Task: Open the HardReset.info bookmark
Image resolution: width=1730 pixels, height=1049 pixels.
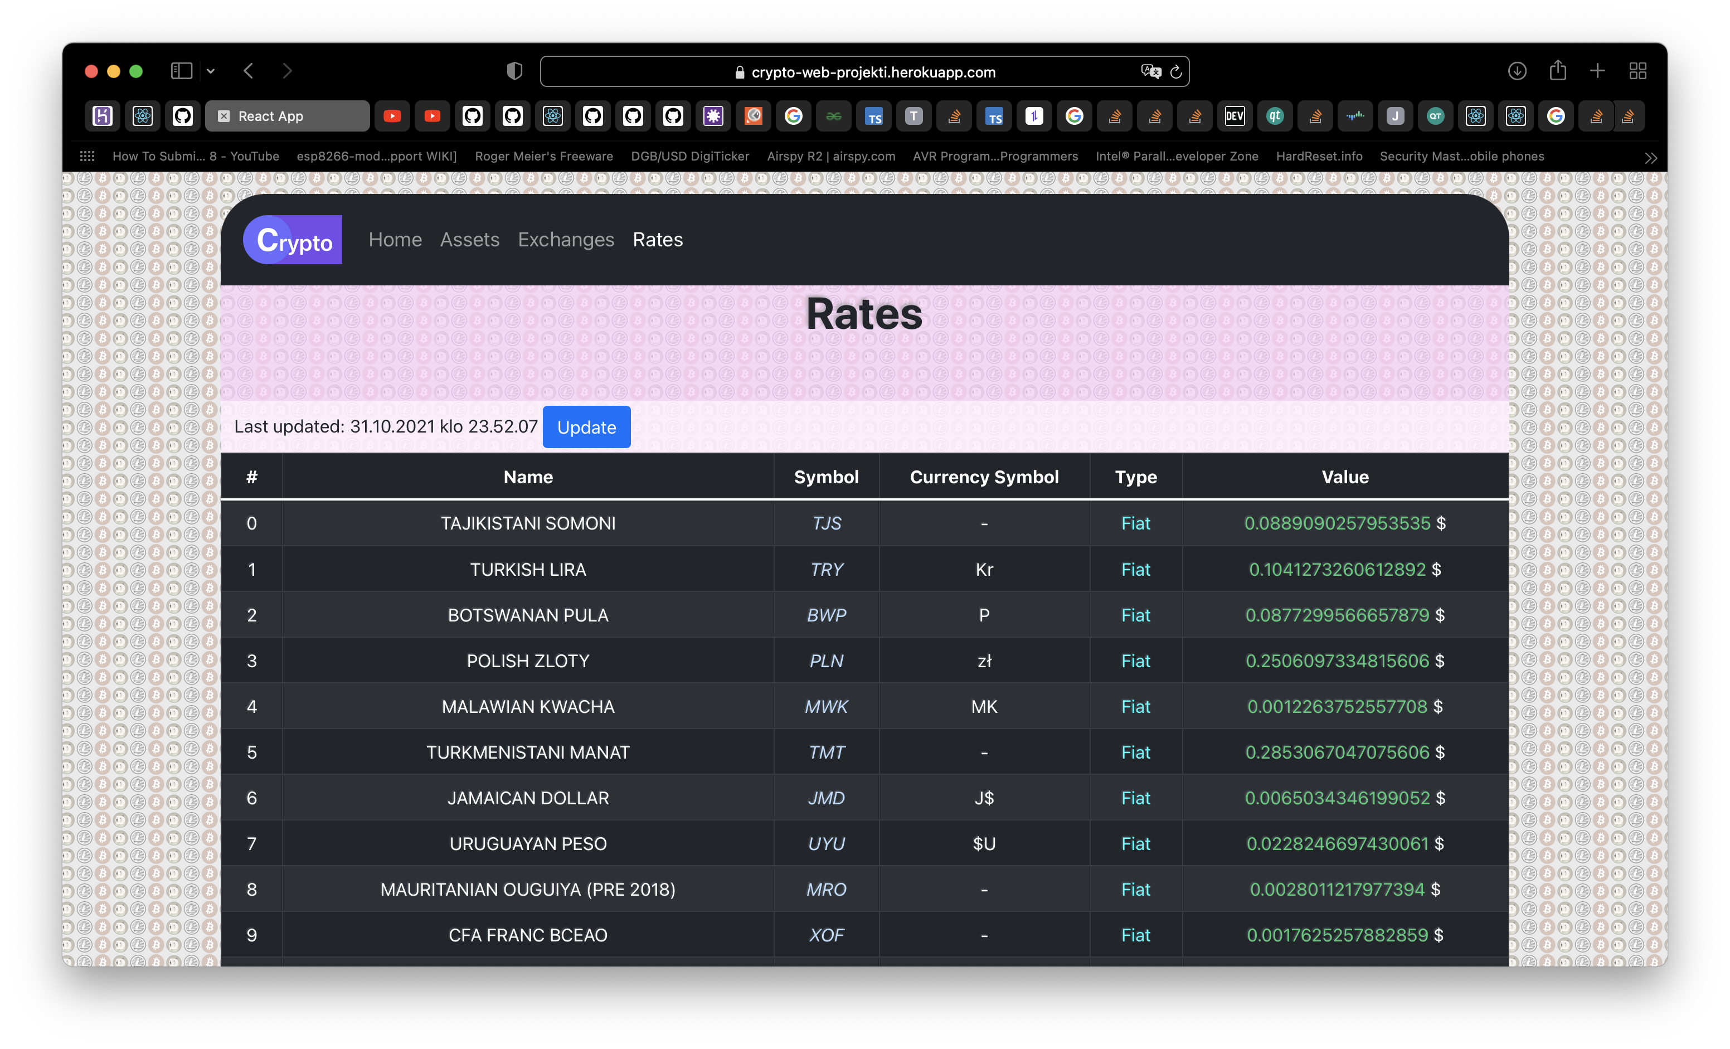Action: click(x=1319, y=157)
